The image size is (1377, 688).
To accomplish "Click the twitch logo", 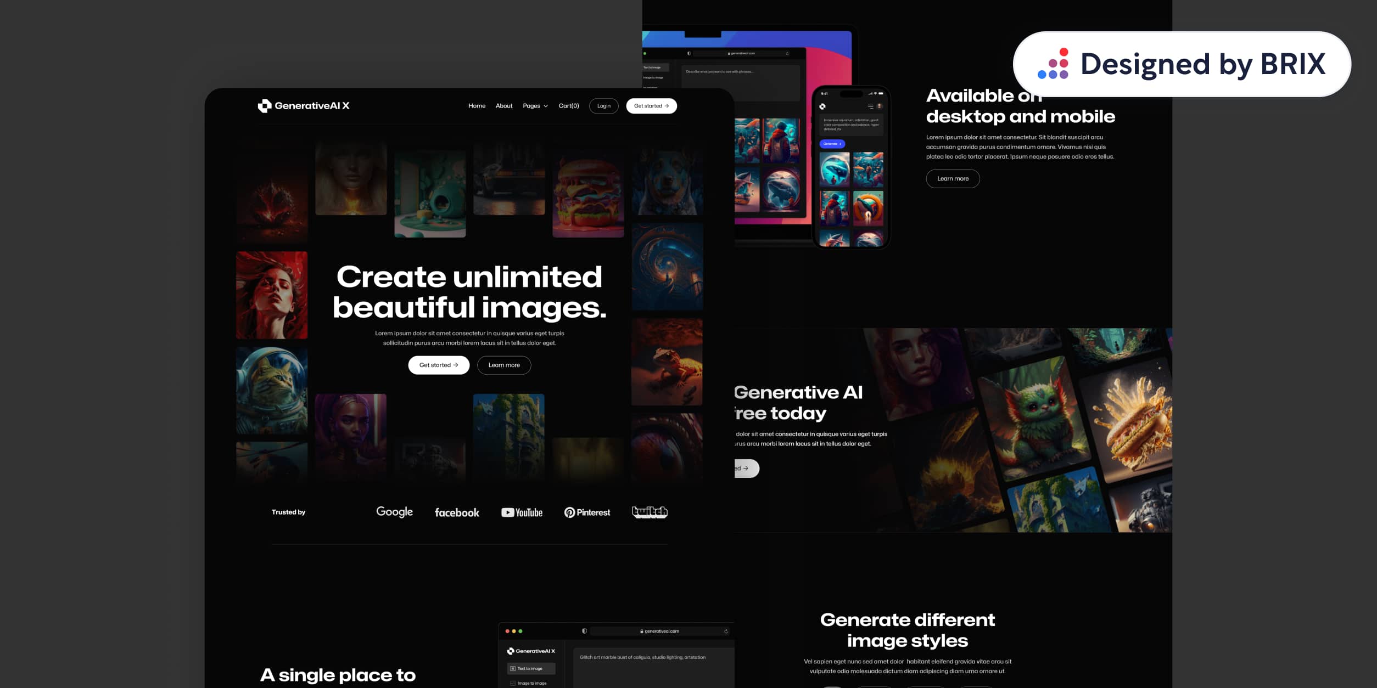I will (650, 512).
